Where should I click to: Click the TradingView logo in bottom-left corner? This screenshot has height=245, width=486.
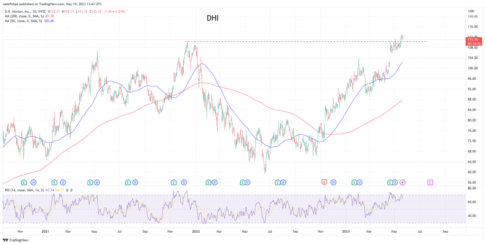(x=16, y=240)
